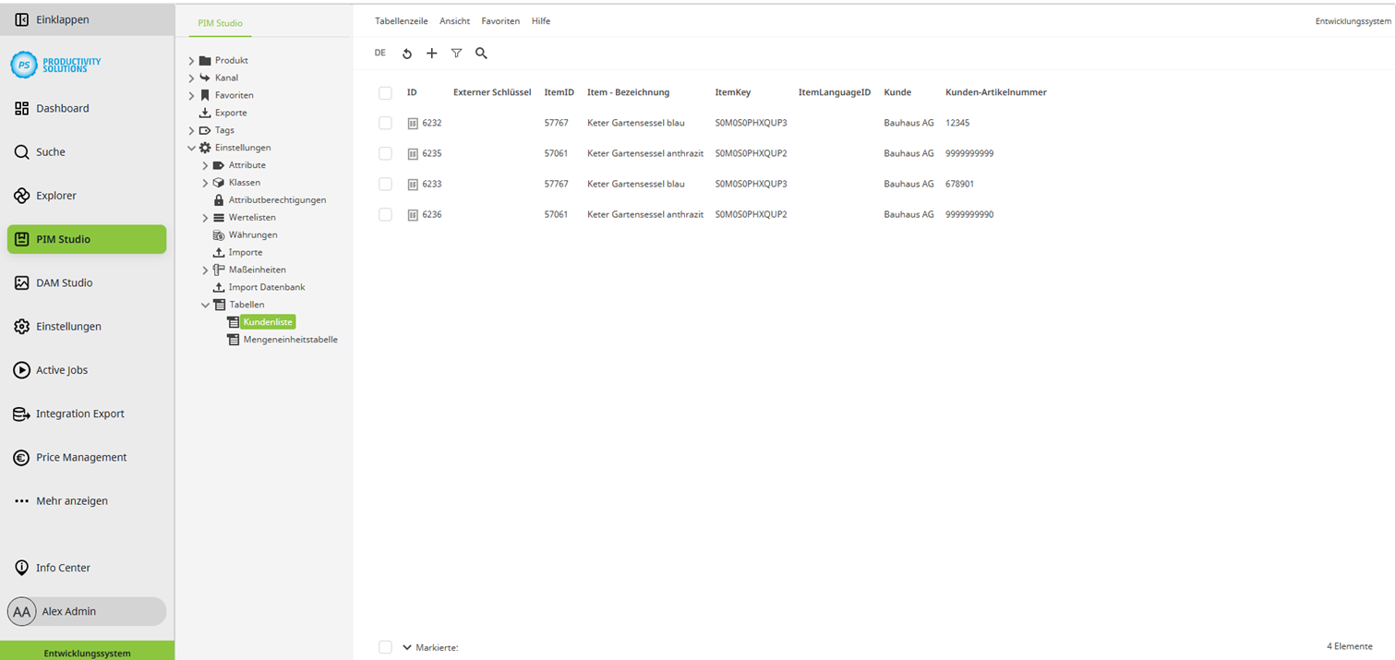Select the Mengeneinheitstabelle tree item

tap(289, 339)
